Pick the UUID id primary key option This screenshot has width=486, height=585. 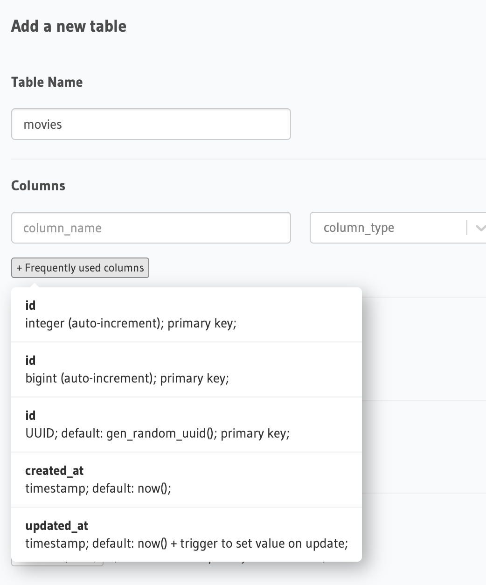click(186, 425)
